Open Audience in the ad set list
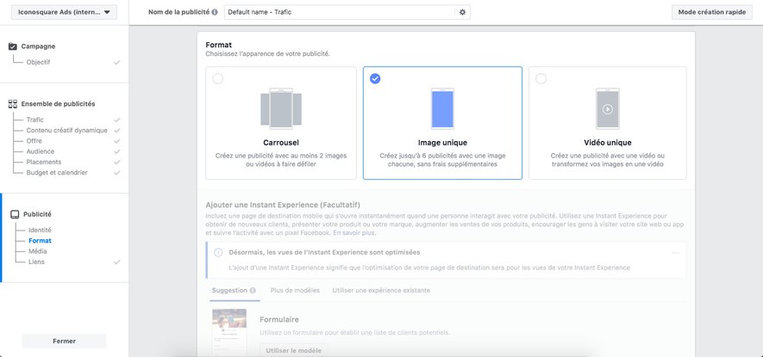763x357 pixels. coord(41,151)
